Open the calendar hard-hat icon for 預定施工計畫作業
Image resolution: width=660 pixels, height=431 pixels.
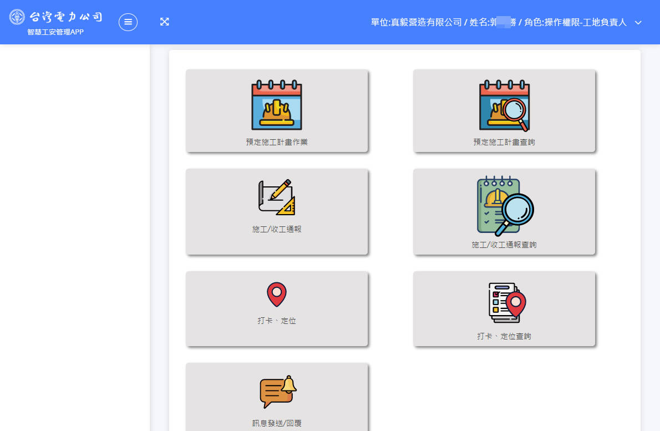277,105
